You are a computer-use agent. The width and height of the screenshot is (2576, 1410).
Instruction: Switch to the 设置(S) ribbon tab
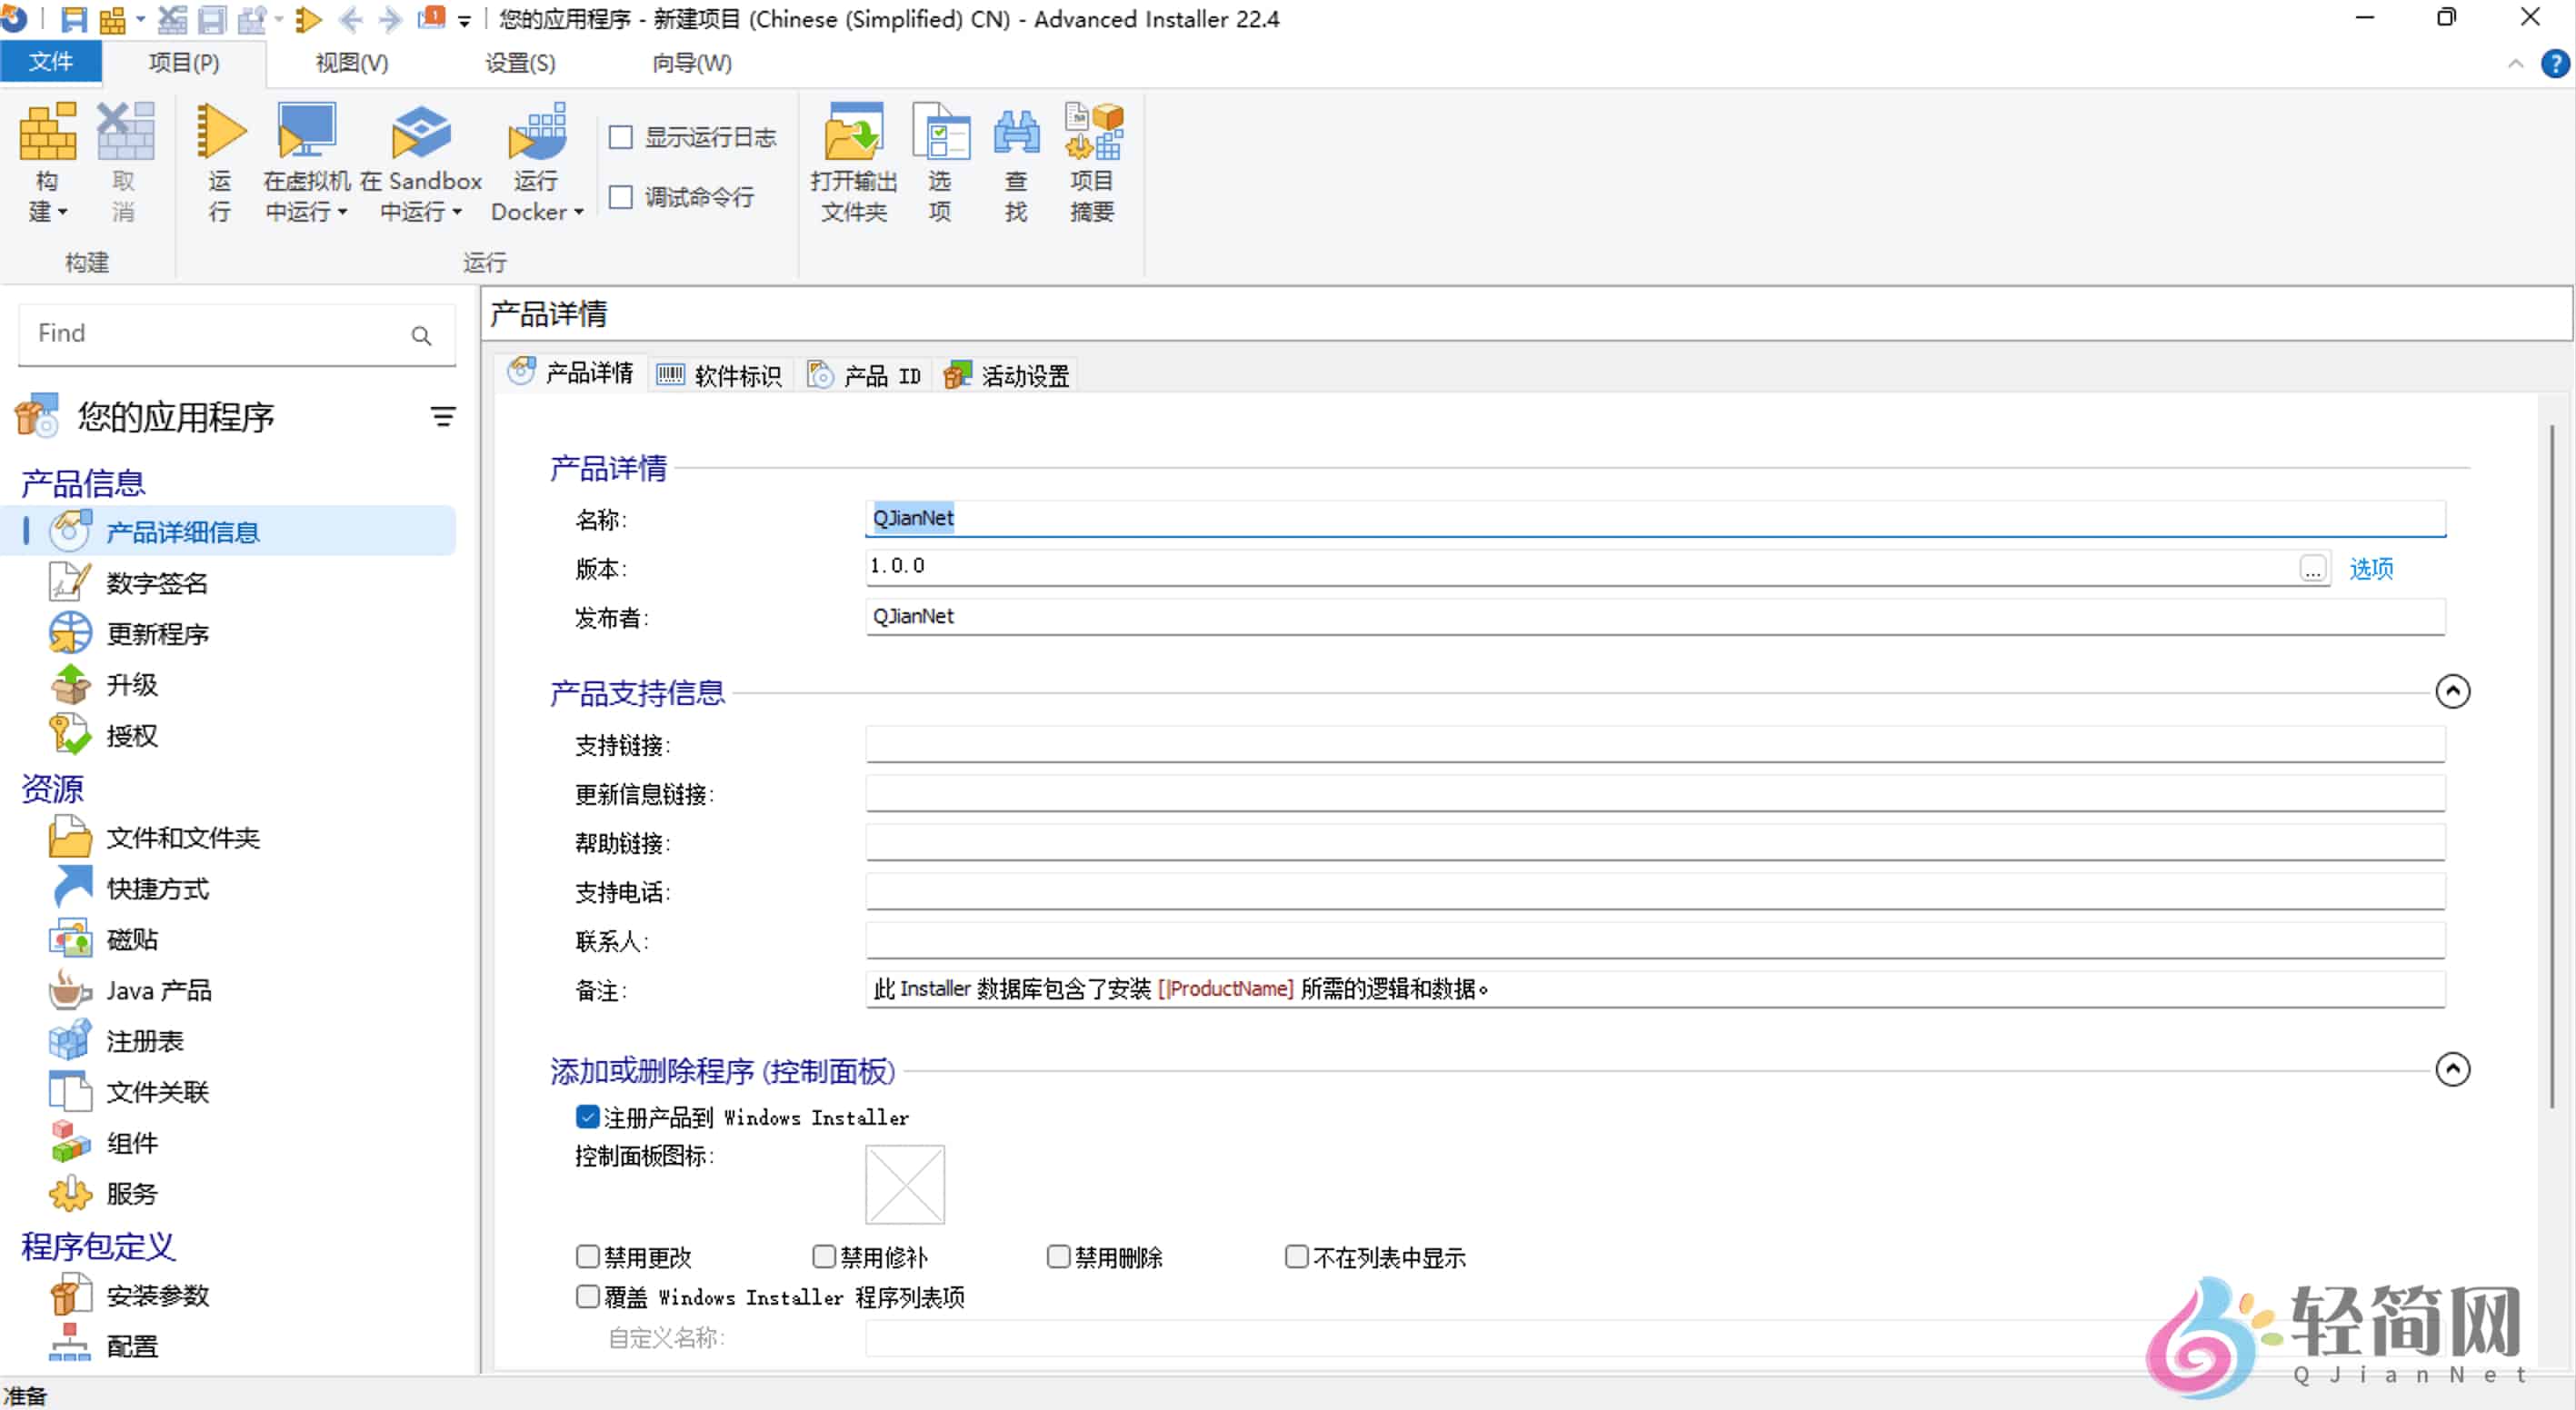click(518, 63)
